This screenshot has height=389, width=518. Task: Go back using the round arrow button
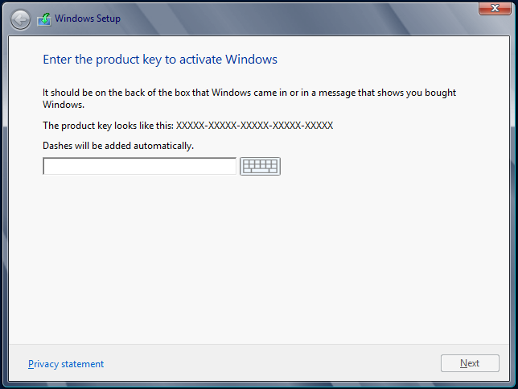20,20
